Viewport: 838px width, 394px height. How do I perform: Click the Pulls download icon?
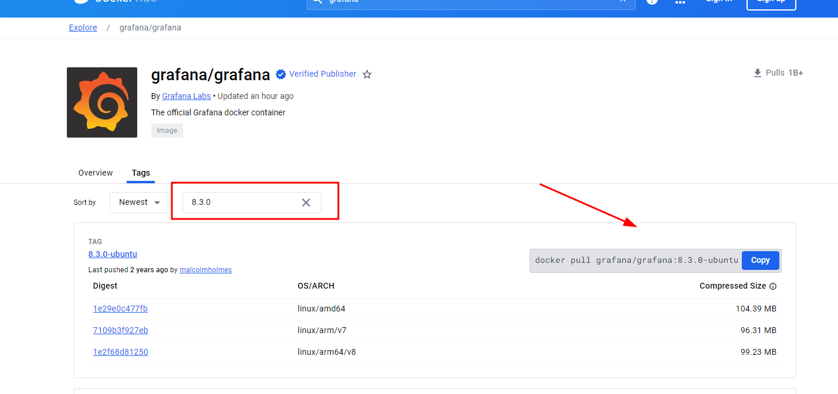[x=758, y=73]
